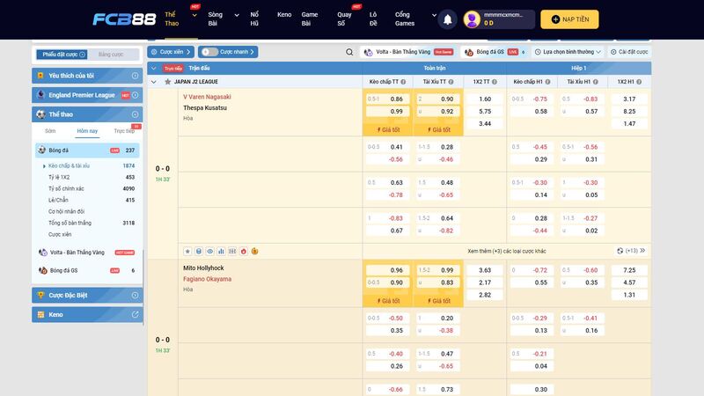Click the Bóng đá GS live shortcut in top bar
The image size is (704, 396).
[495, 52]
